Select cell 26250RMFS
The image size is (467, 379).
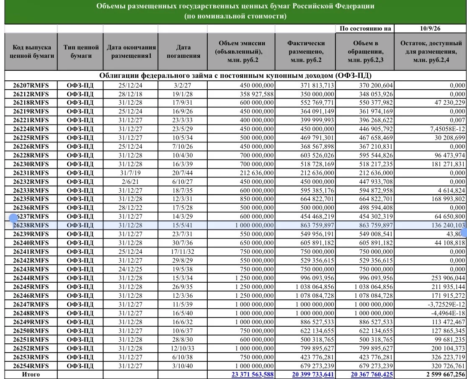[31, 331]
